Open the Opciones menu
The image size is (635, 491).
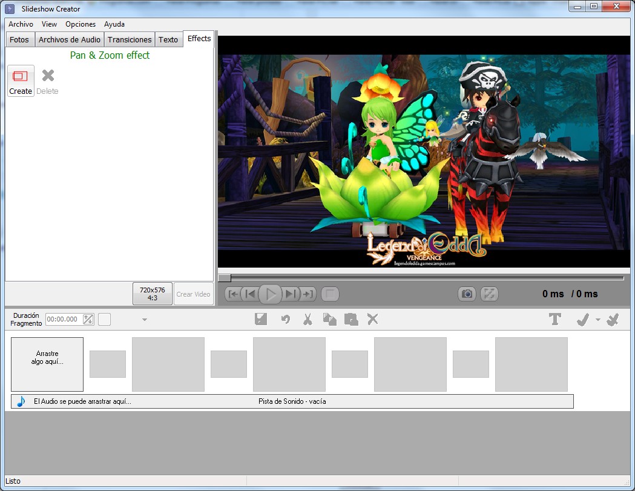(x=81, y=24)
